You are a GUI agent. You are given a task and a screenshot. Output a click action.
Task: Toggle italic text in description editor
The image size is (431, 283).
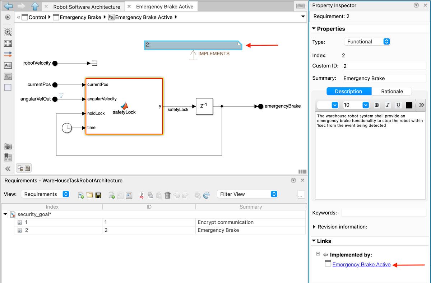point(388,105)
